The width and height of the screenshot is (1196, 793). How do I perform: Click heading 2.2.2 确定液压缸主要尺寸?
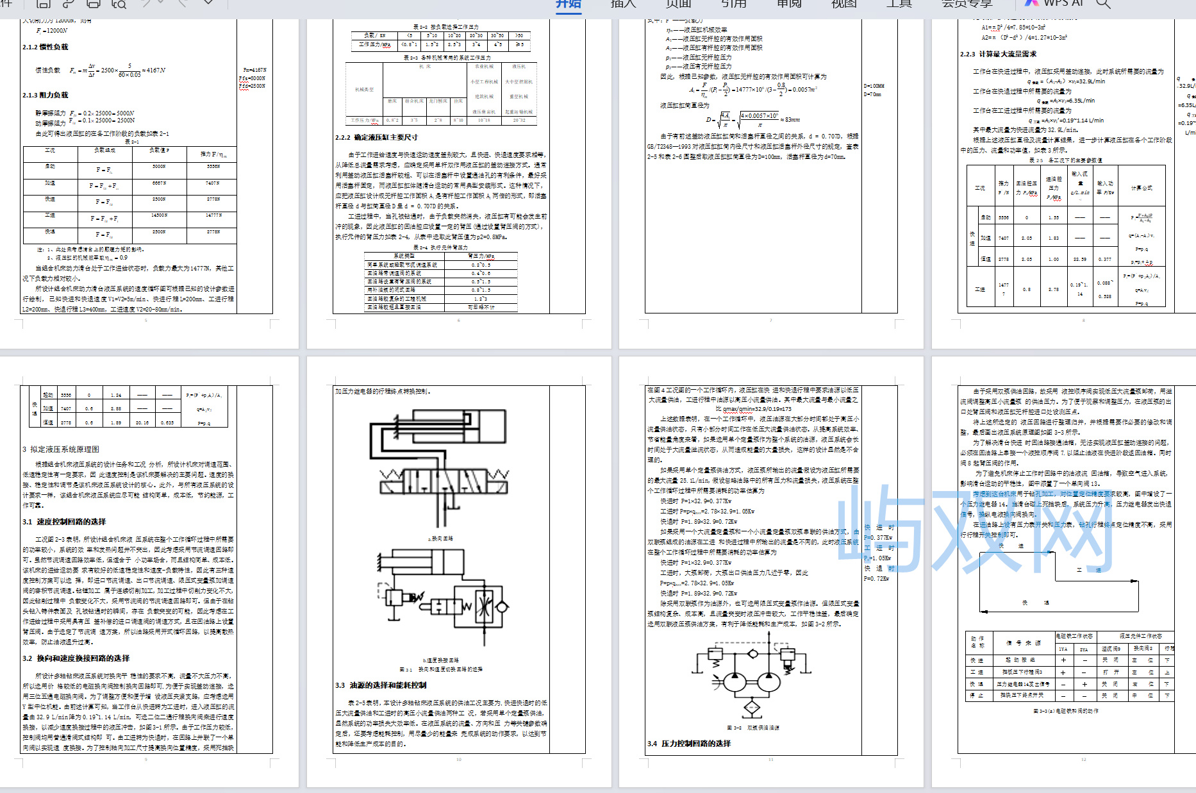pos(376,137)
